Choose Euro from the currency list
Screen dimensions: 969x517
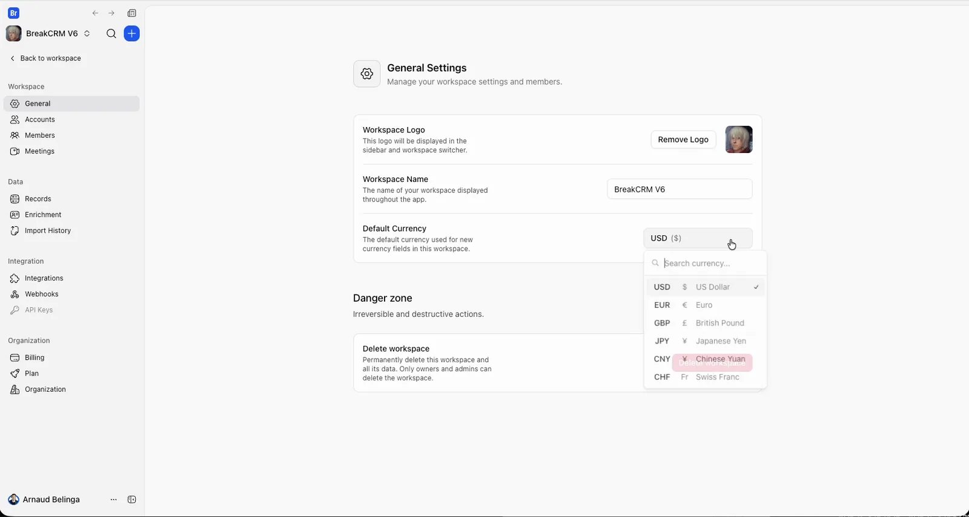[x=706, y=305]
